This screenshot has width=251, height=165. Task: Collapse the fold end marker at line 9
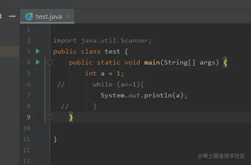(x=50, y=117)
